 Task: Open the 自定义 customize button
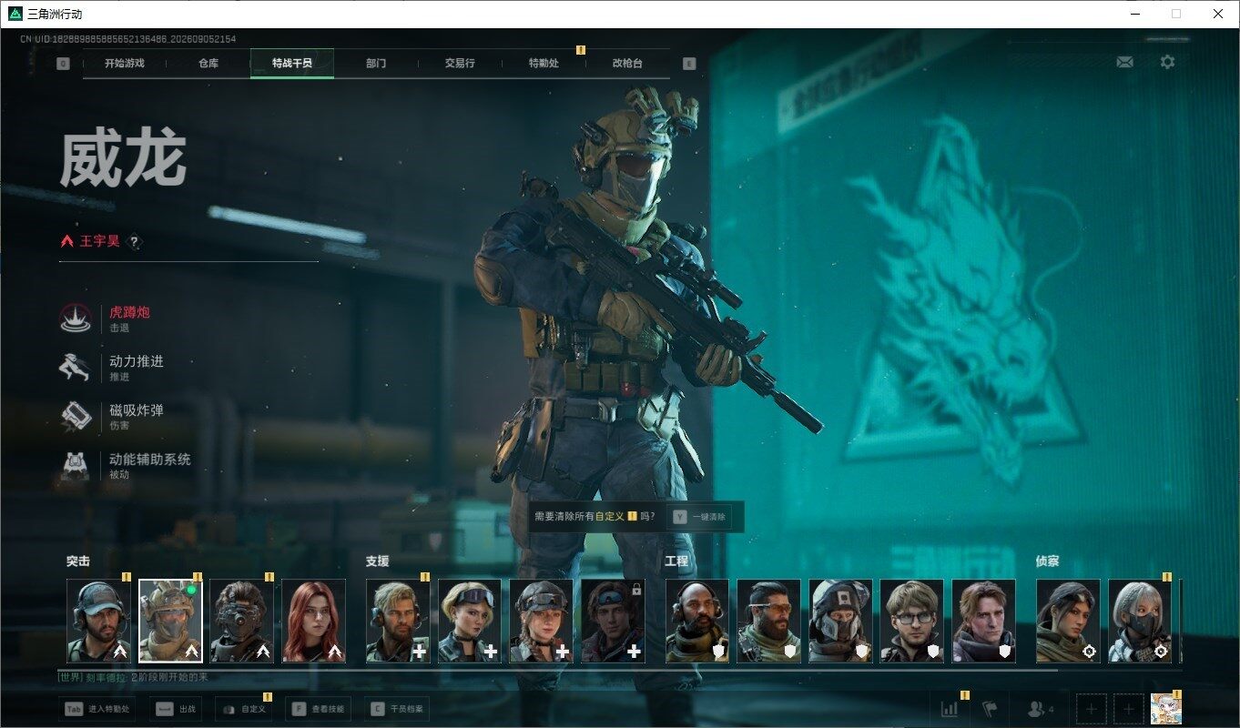point(244,709)
